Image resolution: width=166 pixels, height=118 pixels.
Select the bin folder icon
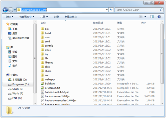[42, 29]
